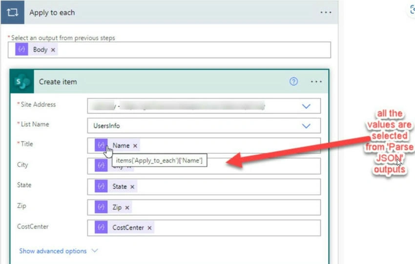The height and width of the screenshot is (264, 415).
Task: Click the Site Address field label
Action: click(38, 104)
